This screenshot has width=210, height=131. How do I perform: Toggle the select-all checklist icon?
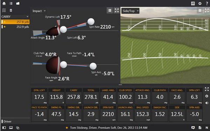(x=4, y=10)
